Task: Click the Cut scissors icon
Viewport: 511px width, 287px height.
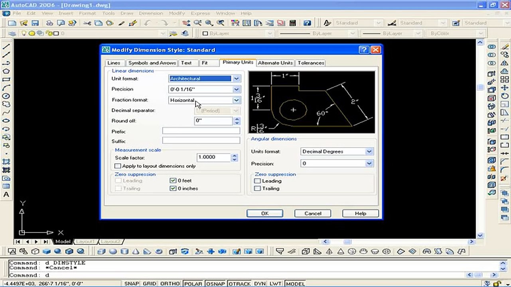Action: click(x=87, y=23)
